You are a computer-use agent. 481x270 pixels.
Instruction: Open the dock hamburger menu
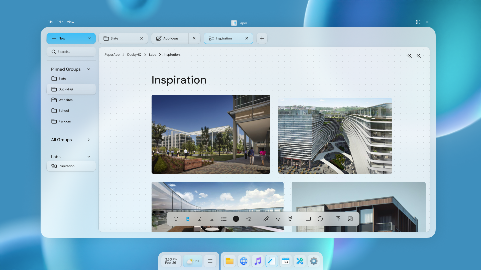click(x=210, y=261)
